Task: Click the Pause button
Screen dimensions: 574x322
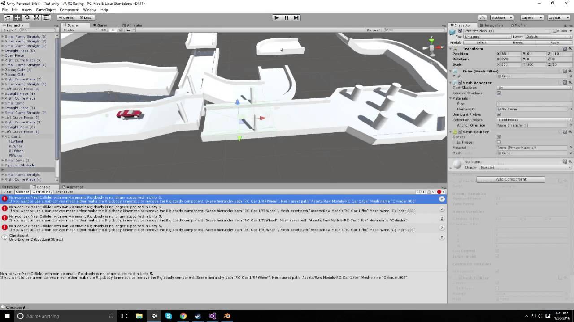Action: coord(287,17)
